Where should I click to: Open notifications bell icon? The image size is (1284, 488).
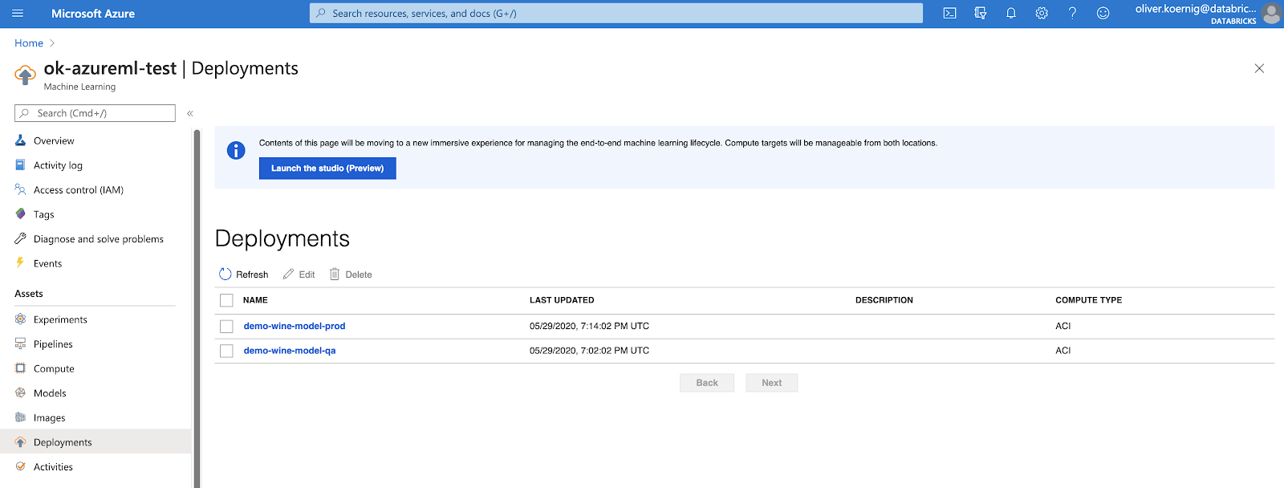click(x=1011, y=14)
